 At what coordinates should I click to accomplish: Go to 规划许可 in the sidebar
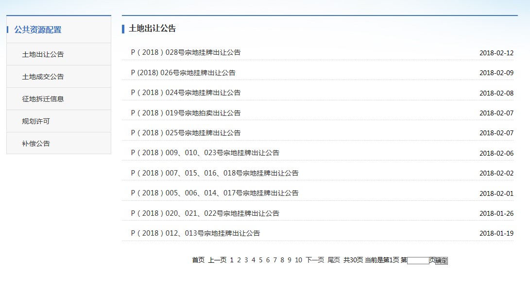click(x=36, y=121)
